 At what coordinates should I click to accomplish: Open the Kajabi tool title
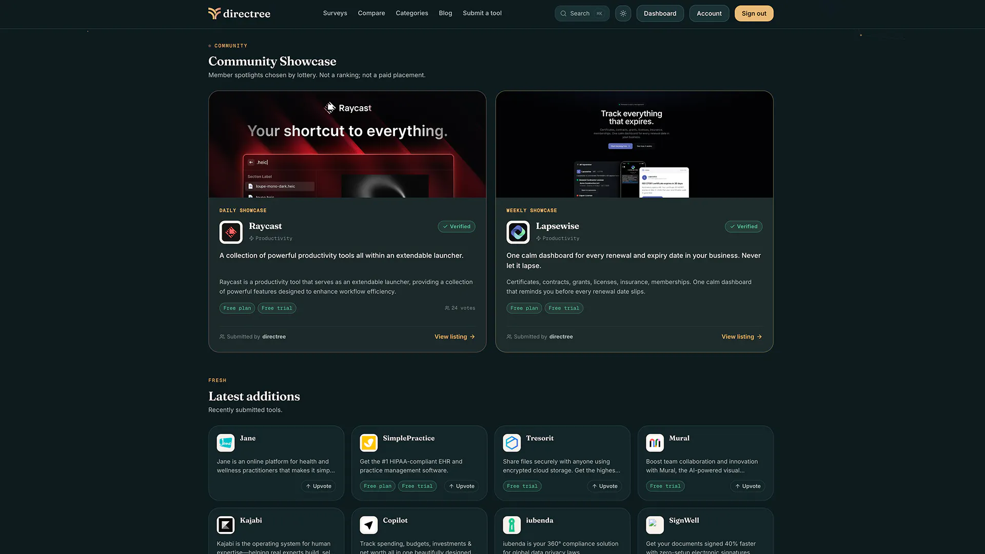click(251, 520)
